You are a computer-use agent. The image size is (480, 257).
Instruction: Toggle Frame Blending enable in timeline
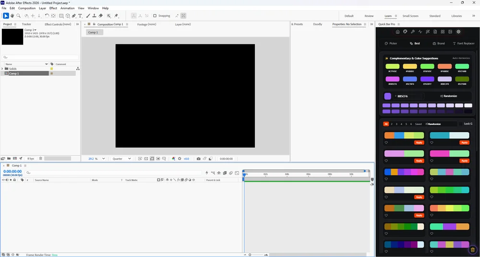[x=225, y=173]
